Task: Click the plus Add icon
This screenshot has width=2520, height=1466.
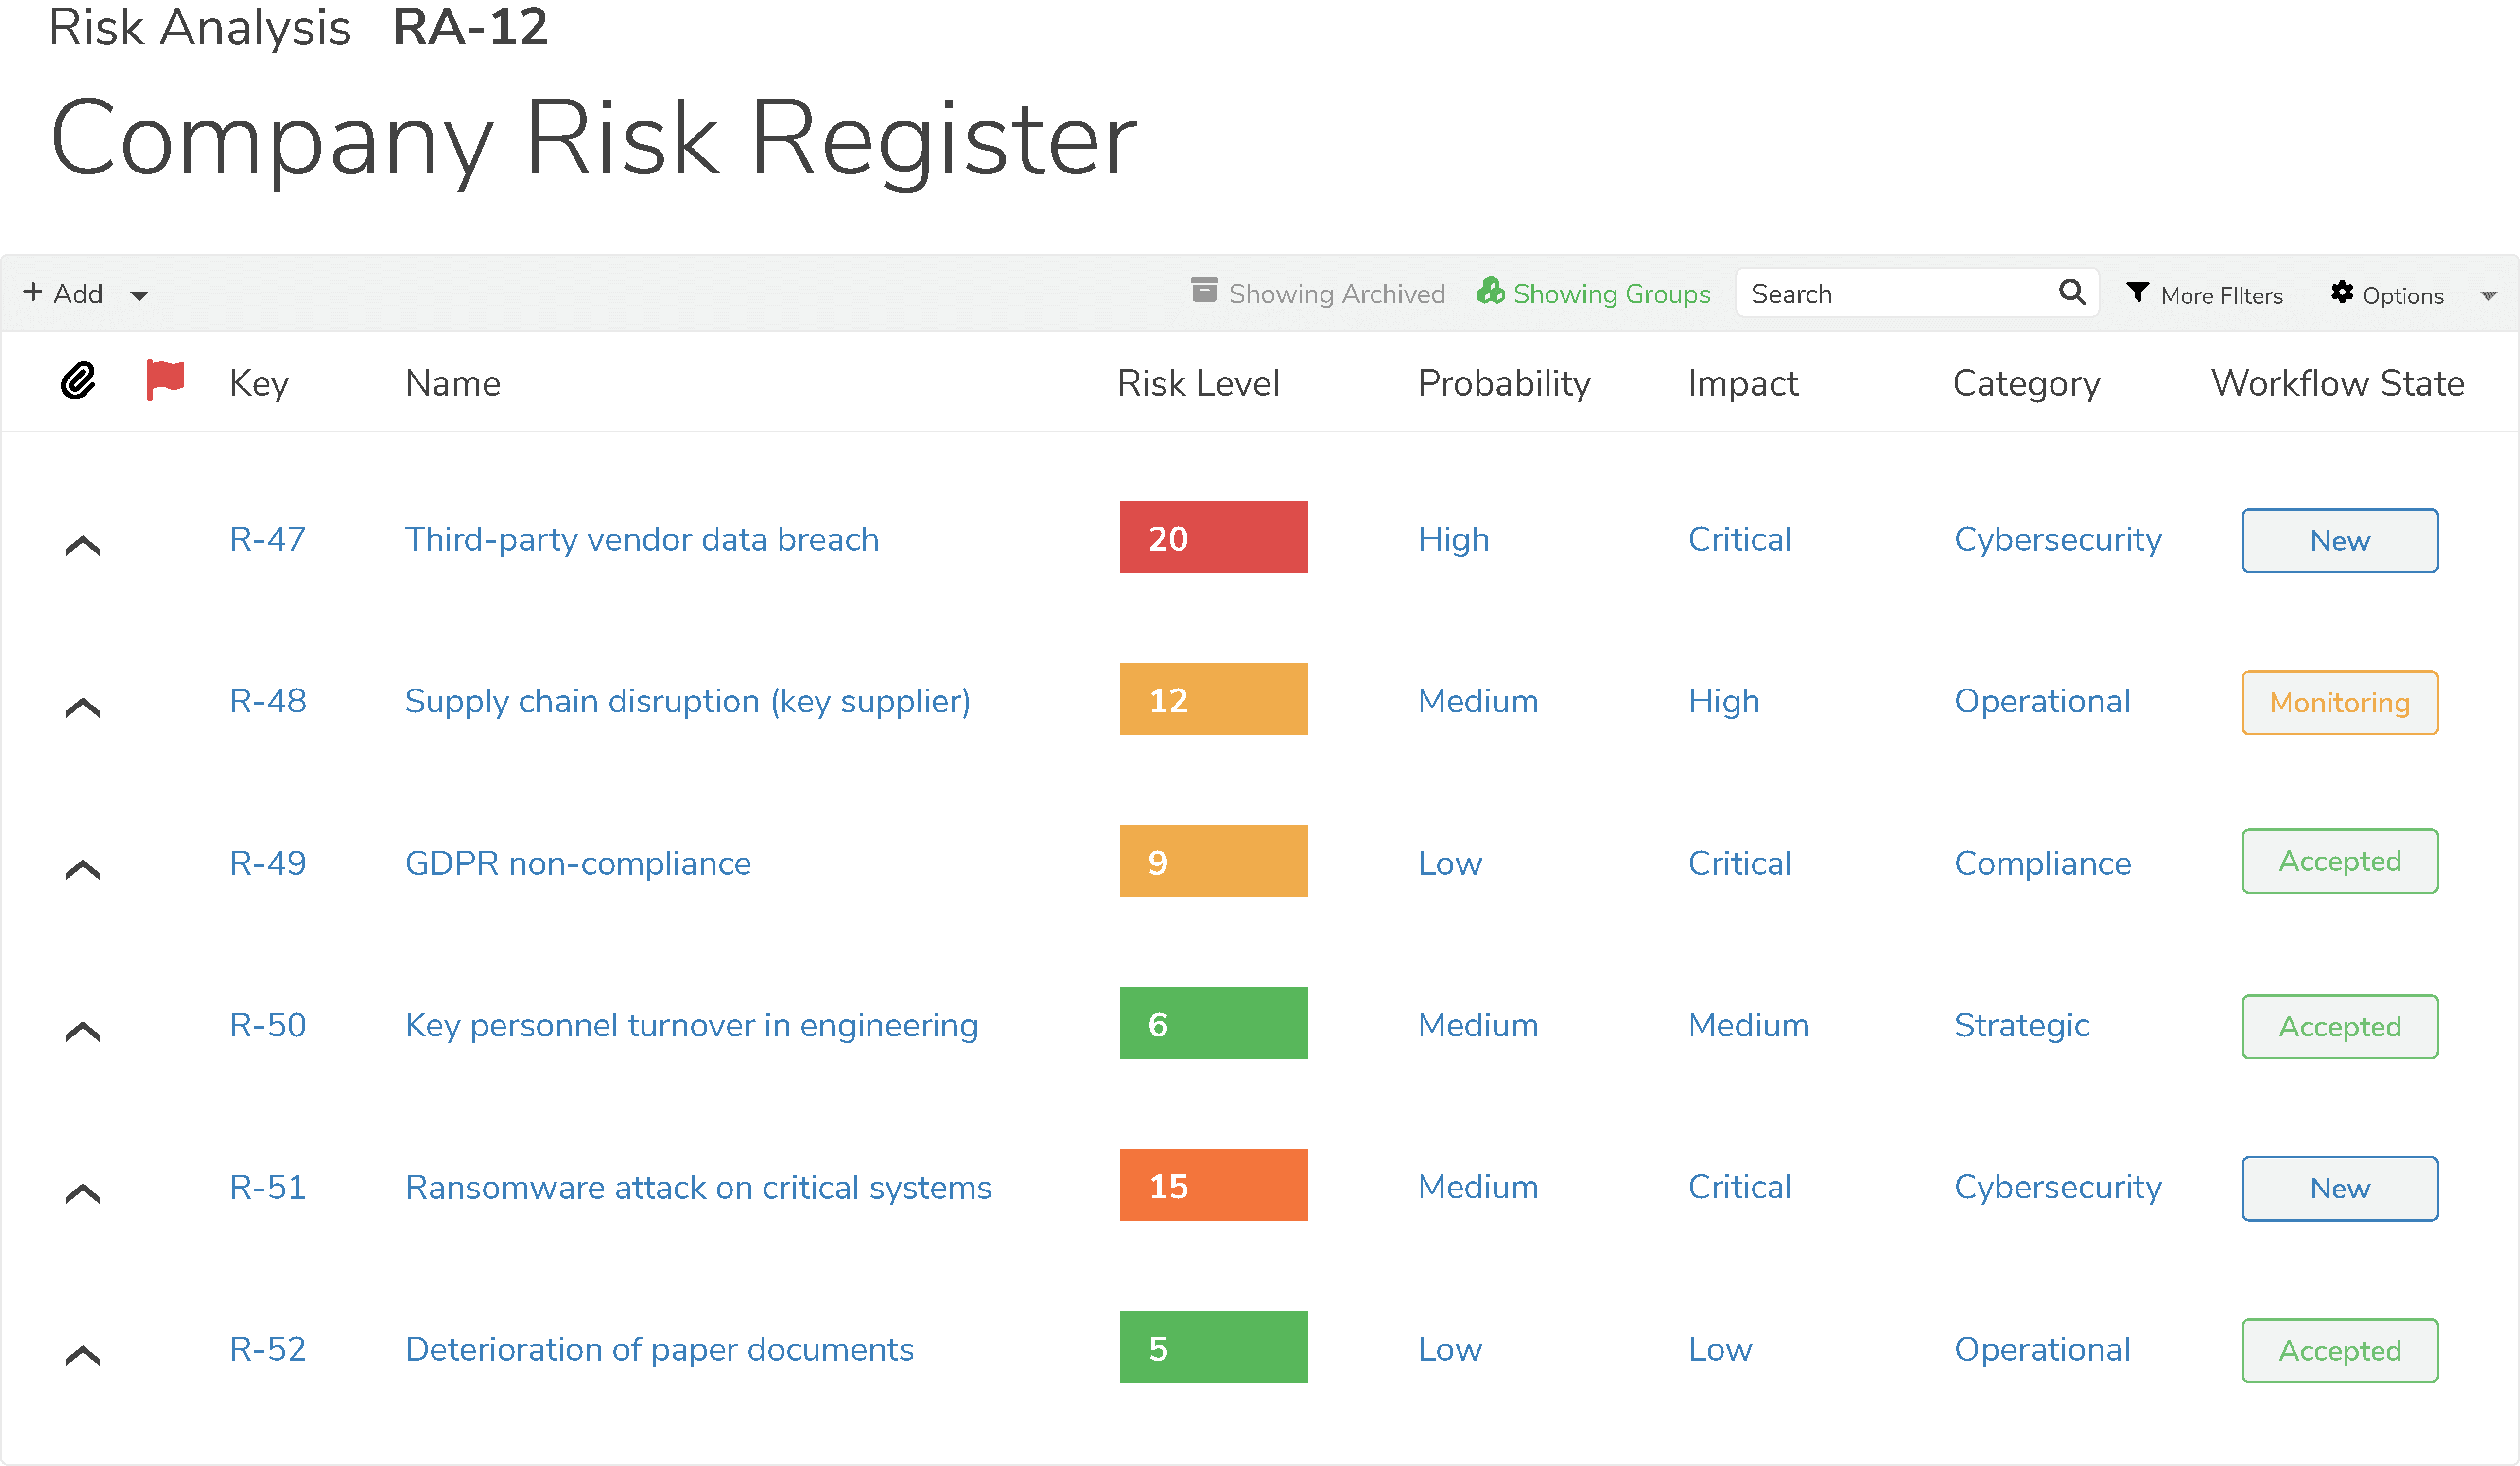Action: (33, 292)
